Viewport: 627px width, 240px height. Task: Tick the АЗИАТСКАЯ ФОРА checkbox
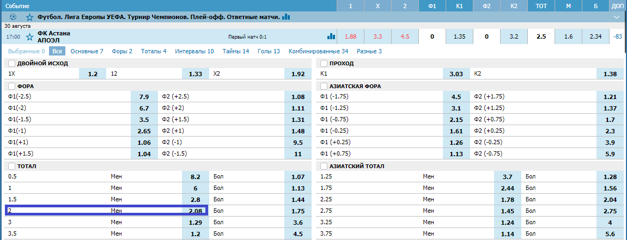[324, 86]
